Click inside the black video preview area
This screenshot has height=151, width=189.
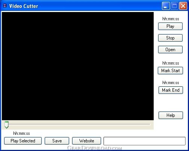click(78, 66)
